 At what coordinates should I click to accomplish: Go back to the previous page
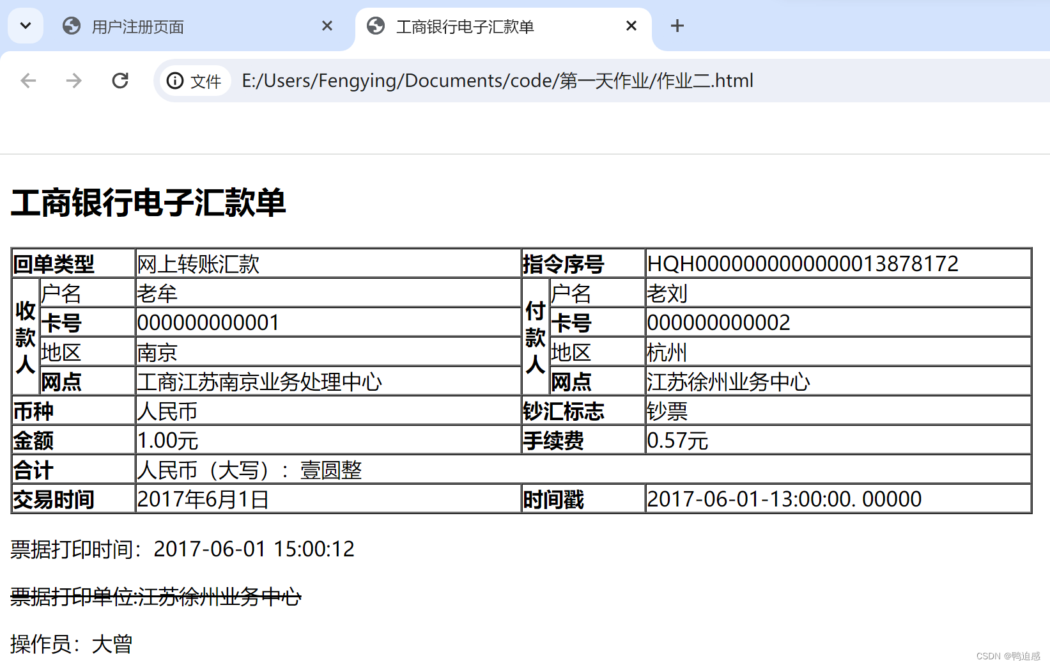(x=28, y=81)
